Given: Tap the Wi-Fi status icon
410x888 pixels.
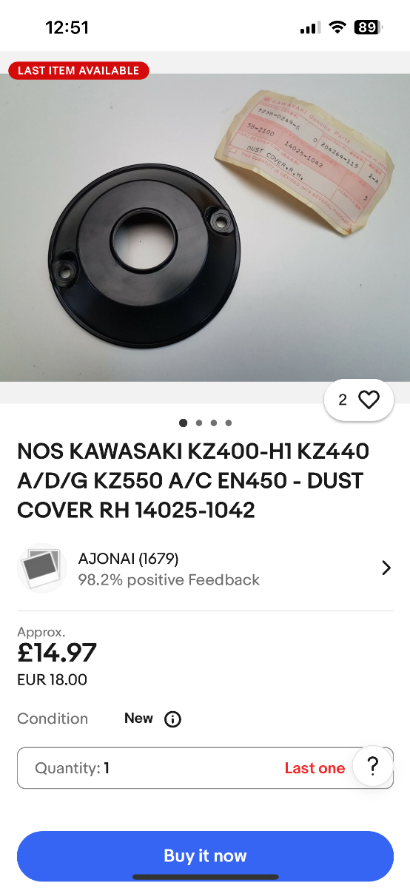Looking at the screenshot, I should (x=337, y=28).
